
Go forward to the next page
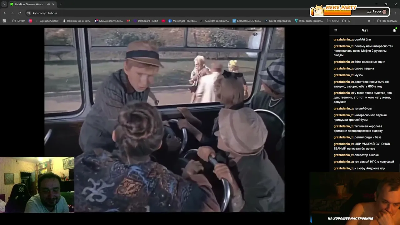(12, 13)
